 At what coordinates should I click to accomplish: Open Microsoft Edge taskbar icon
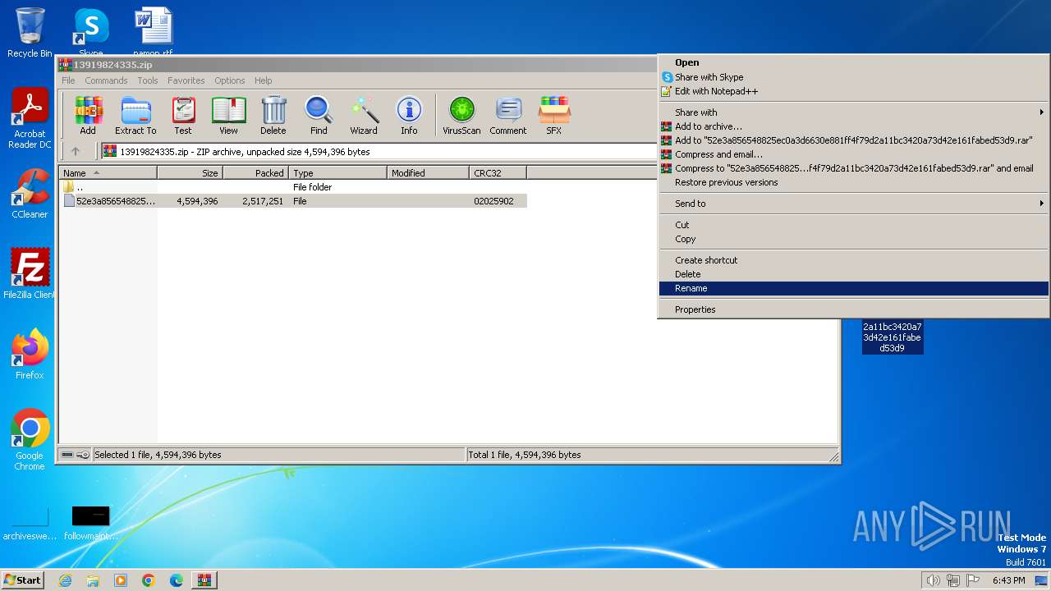(x=177, y=580)
